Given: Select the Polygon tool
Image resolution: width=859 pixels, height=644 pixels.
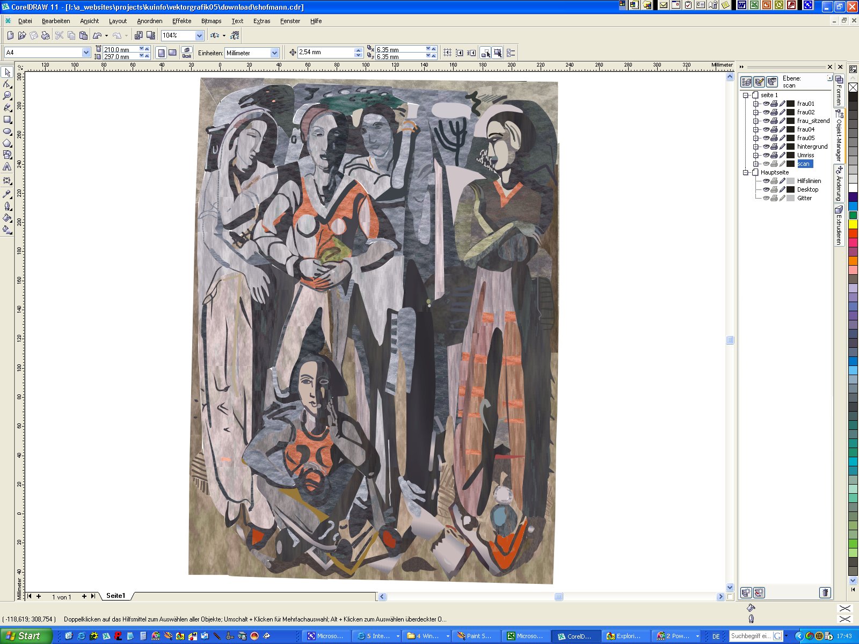Looking at the screenshot, I should click(7, 143).
